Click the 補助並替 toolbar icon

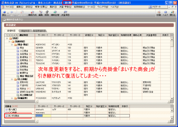click(x=55, y=12)
